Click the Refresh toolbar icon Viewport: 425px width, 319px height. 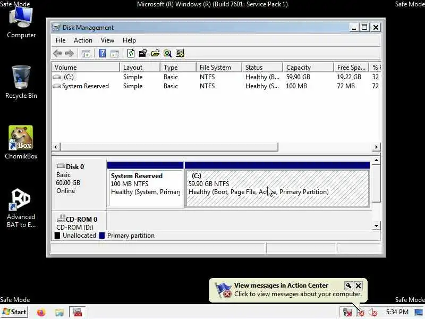(x=131, y=53)
